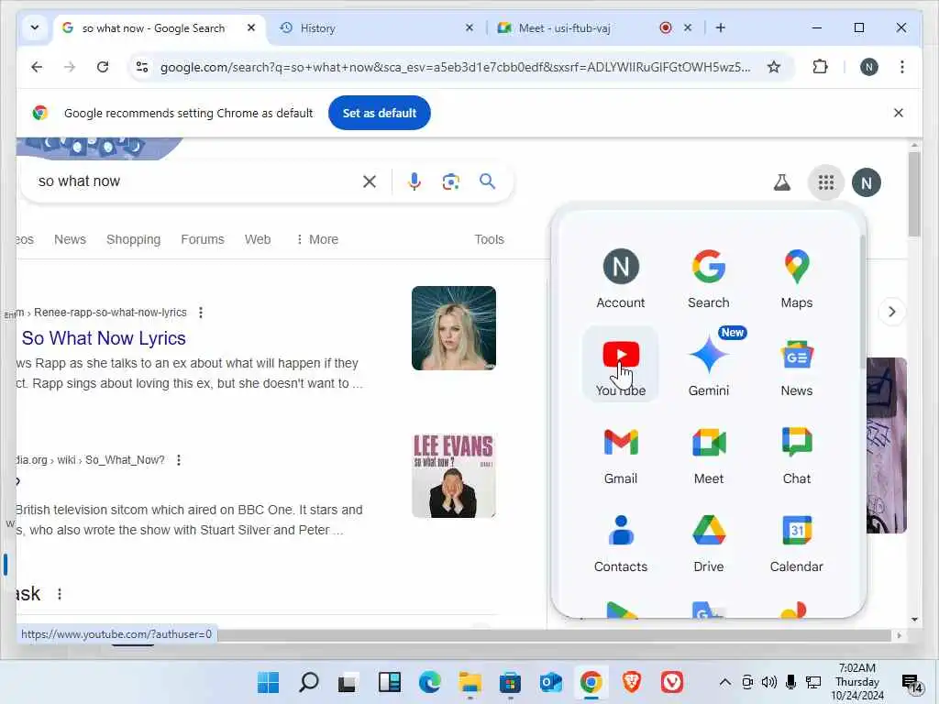This screenshot has width=939, height=704.
Task: Open the tab search dropdown arrow
Action: pos(35,27)
